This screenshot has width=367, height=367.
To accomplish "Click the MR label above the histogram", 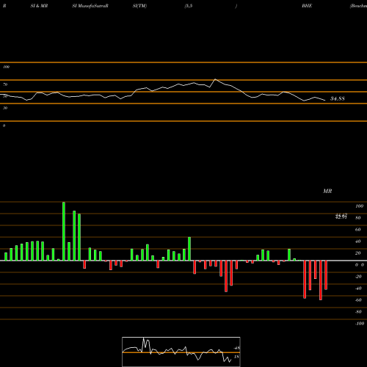I will pyautogui.click(x=327, y=191).
